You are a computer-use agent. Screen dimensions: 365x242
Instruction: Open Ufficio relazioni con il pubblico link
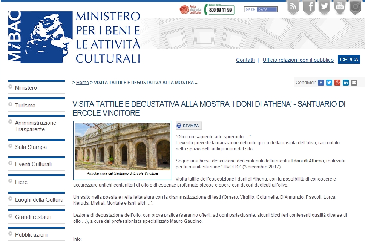[298, 60]
